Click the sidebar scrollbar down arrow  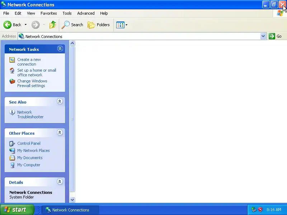coord(72,200)
